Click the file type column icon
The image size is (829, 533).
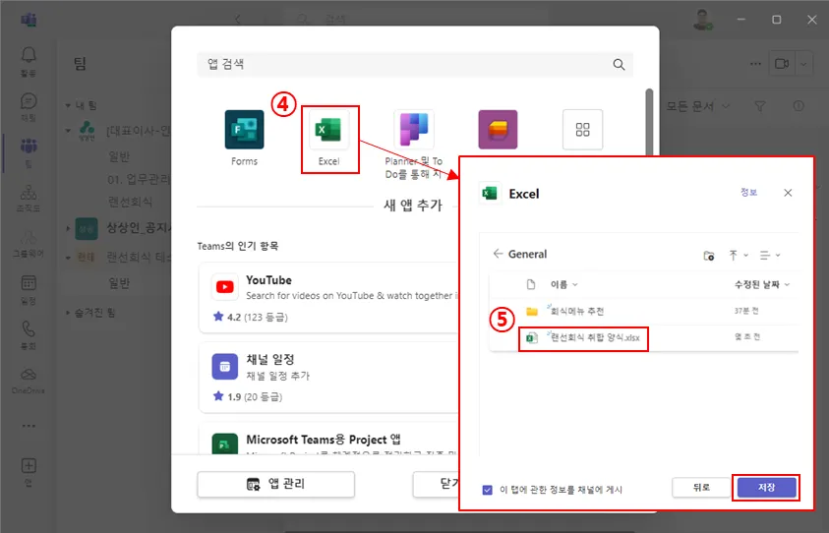(x=531, y=284)
